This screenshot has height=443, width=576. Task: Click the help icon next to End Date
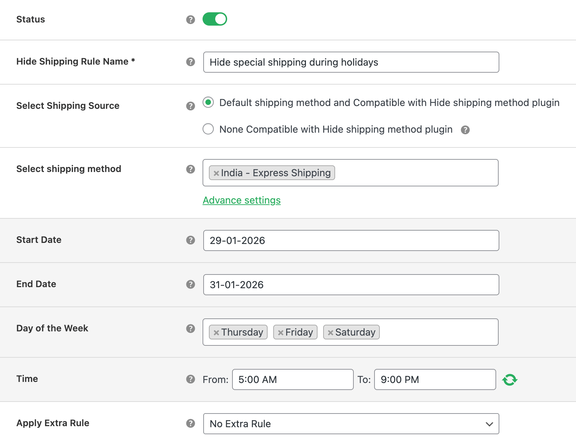(x=190, y=285)
